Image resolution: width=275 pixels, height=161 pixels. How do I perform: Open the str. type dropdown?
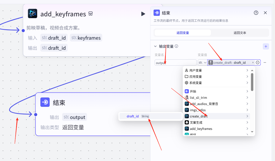[x=202, y=62]
